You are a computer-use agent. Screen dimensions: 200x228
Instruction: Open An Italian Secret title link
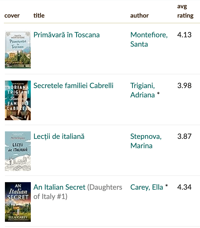59,187
